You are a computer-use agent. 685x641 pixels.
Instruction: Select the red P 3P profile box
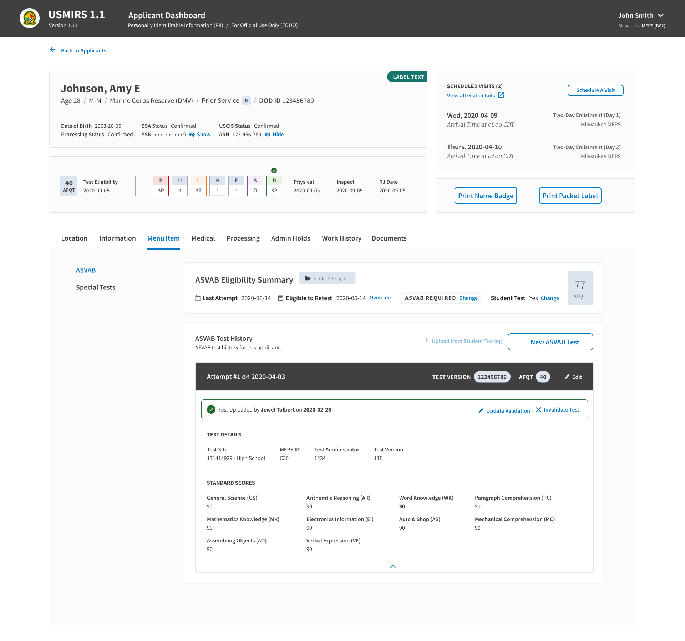(x=161, y=186)
